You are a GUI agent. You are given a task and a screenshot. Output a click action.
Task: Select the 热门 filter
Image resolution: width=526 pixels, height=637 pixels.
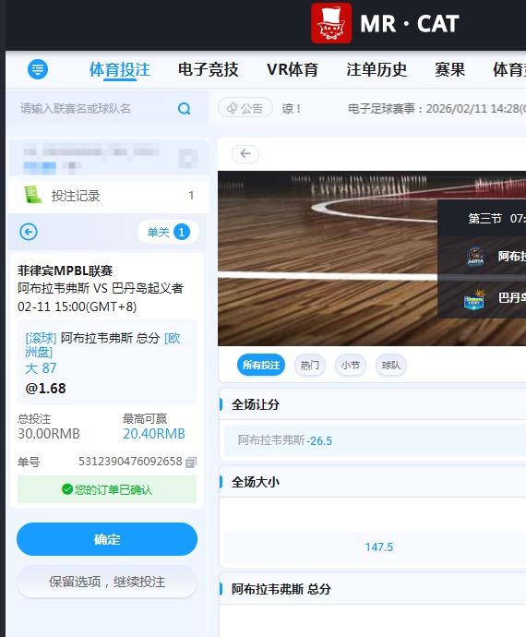309,365
